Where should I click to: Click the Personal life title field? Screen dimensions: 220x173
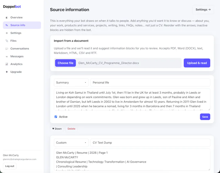coord(150,82)
